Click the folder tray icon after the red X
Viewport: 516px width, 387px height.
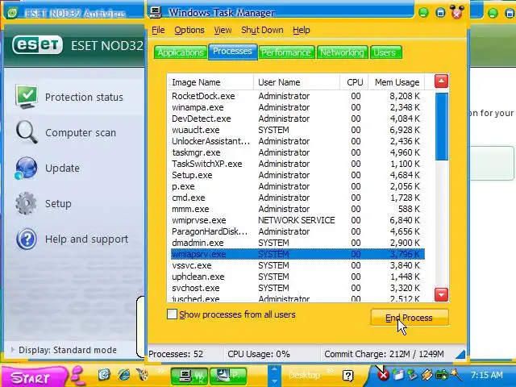398,375
